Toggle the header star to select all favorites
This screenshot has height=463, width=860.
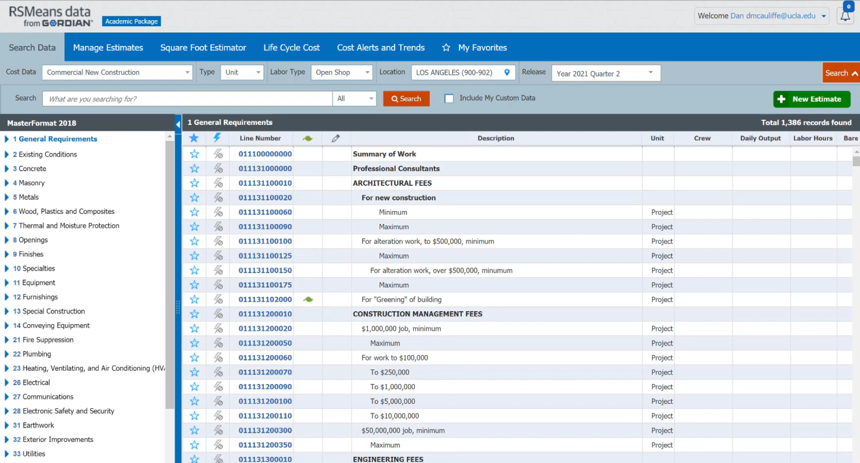194,138
